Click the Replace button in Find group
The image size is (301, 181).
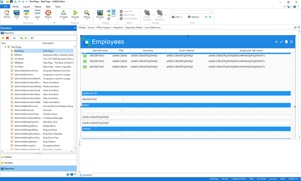pyautogui.click(x=193, y=17)
